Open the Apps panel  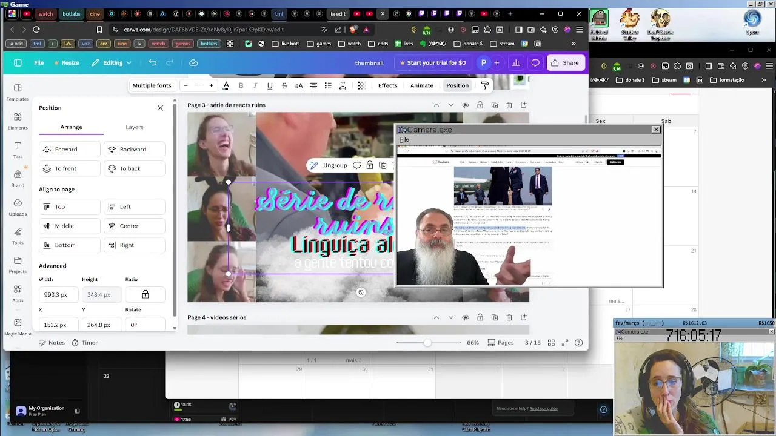coord(18,293)
